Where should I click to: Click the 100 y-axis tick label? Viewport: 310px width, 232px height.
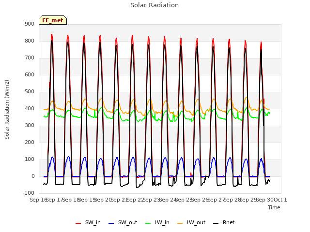30,159
